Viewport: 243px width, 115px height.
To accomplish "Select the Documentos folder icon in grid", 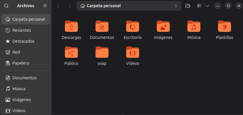I will [102, 27].
